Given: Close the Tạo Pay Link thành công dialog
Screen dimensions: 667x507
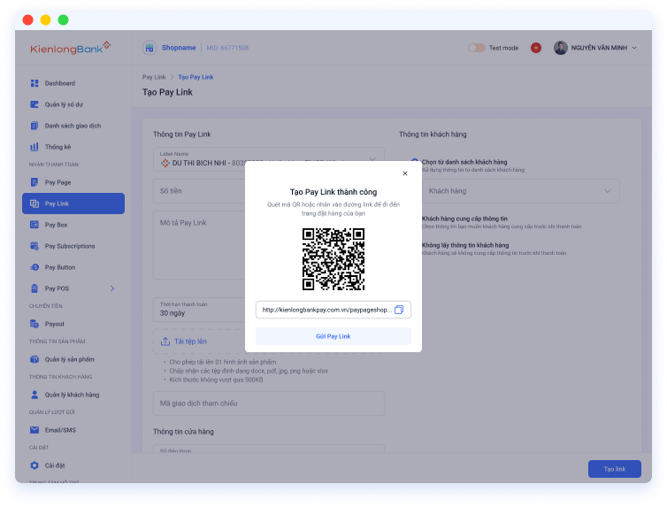Looking at the screenshot, I should pos(405,173).
